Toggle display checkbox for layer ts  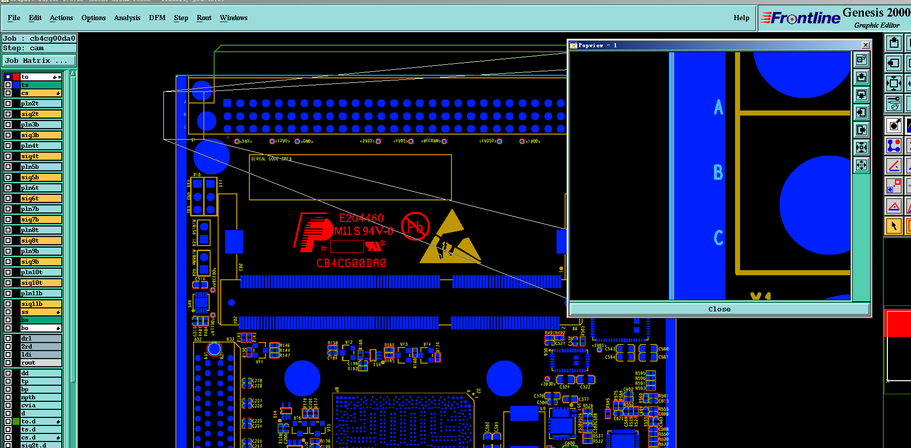pyautogui.click(x=8, y=85)
